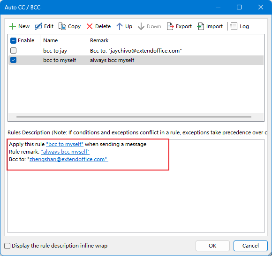Viewport: 272px width, 256px height.
Task: Click the green New rule plus icon
Action: [x=13, y=26]
